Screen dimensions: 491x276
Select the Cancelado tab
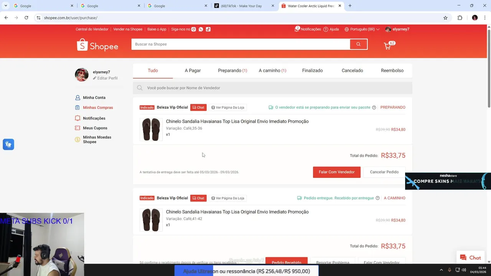(352, 71)
